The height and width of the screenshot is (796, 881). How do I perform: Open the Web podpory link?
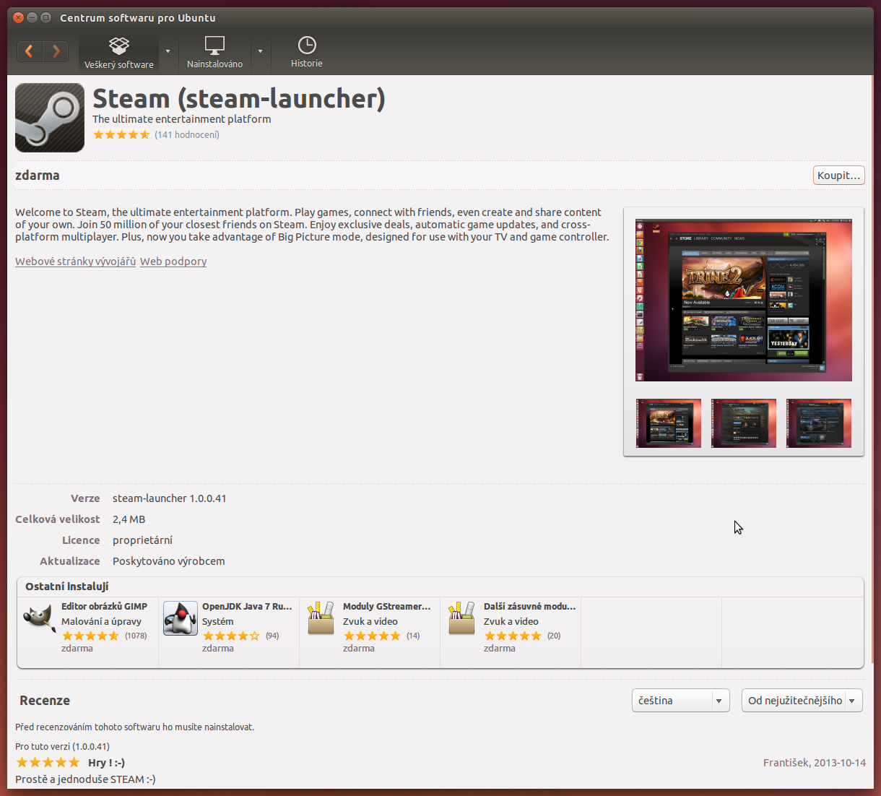(173, 261)
